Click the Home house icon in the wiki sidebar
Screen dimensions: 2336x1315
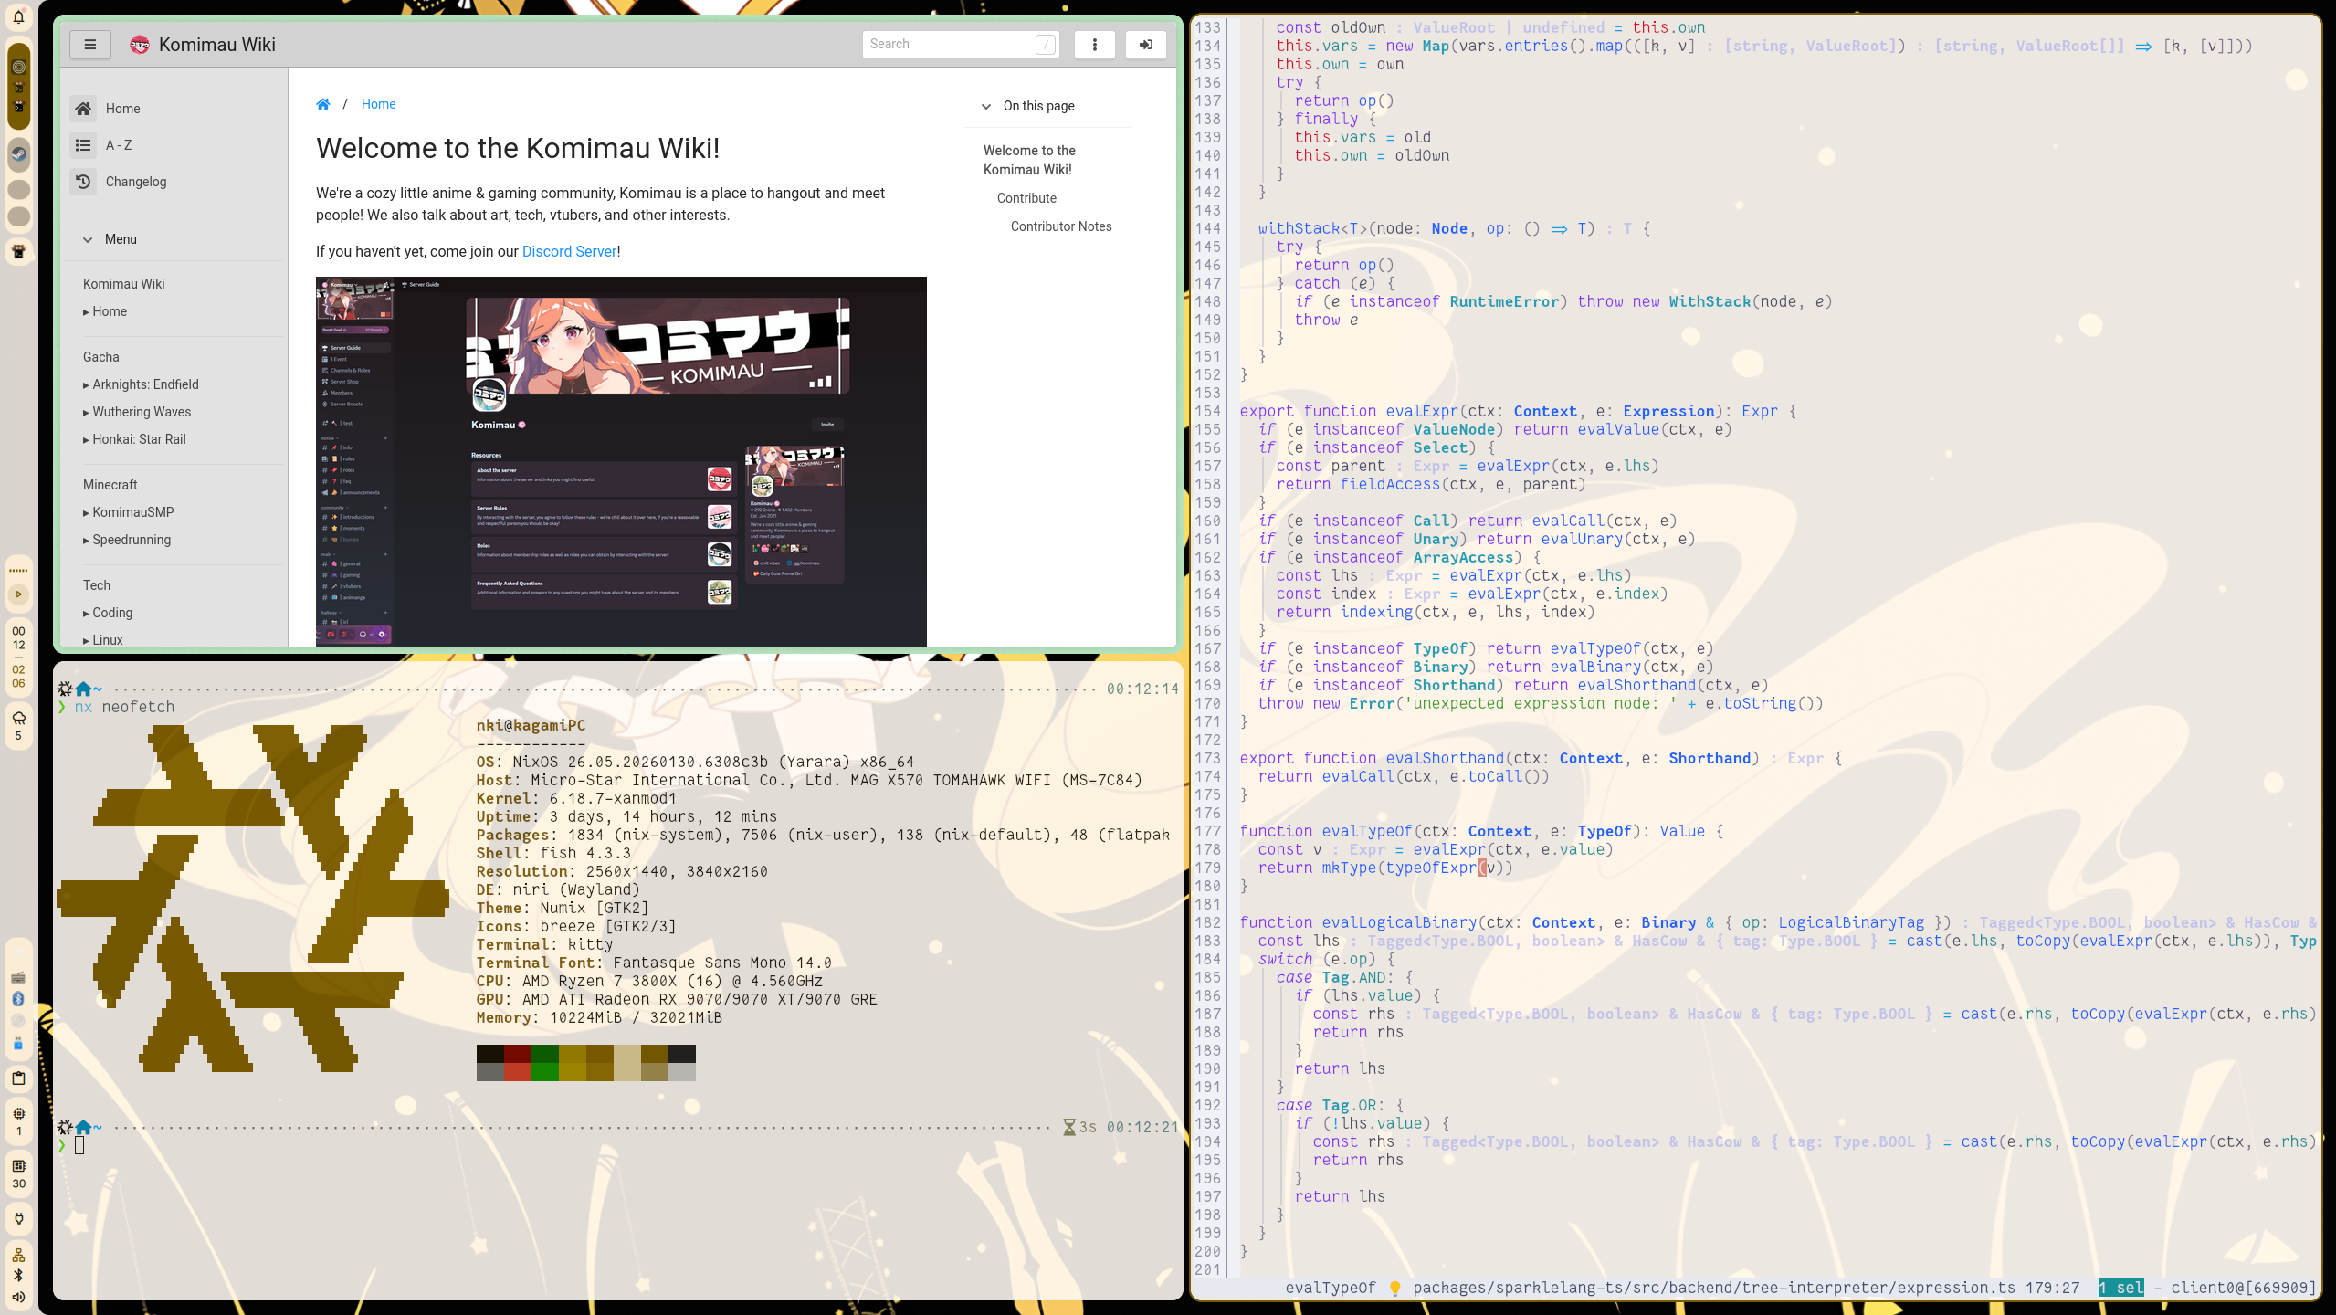point(83,108)
